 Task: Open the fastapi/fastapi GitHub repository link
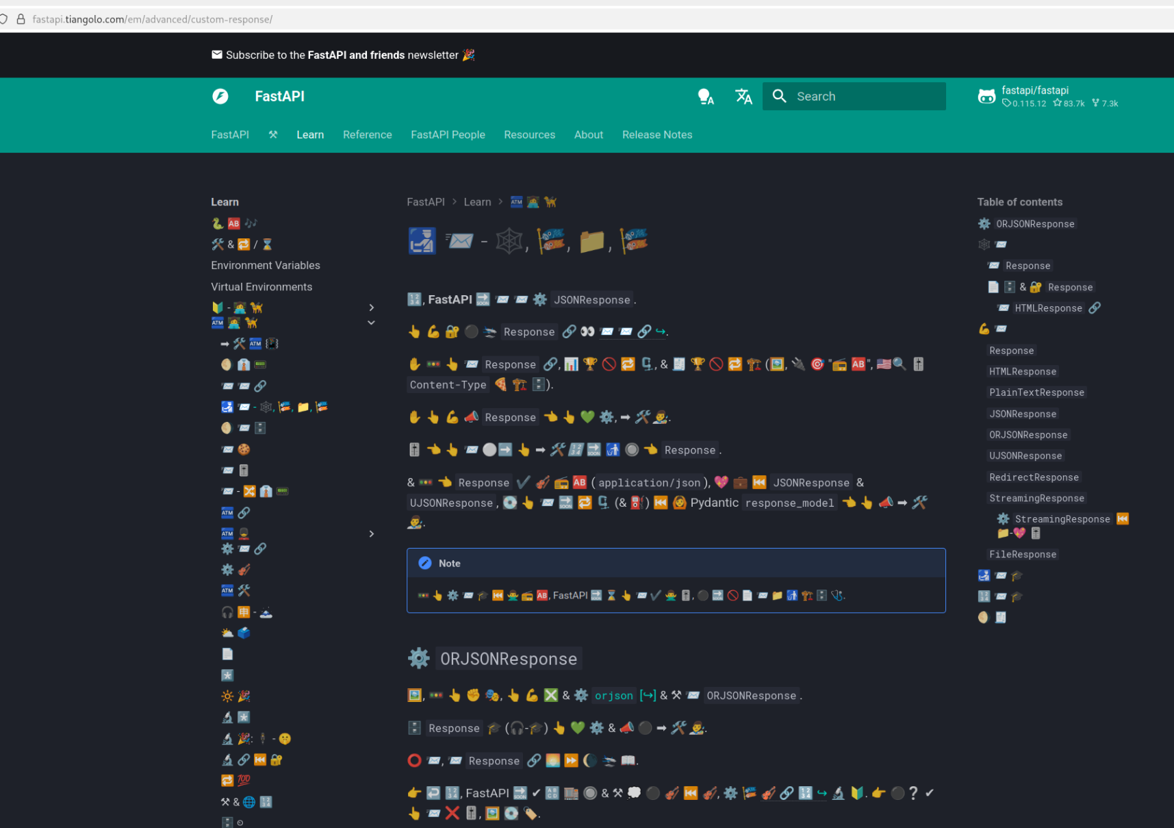coord(1048,97)
